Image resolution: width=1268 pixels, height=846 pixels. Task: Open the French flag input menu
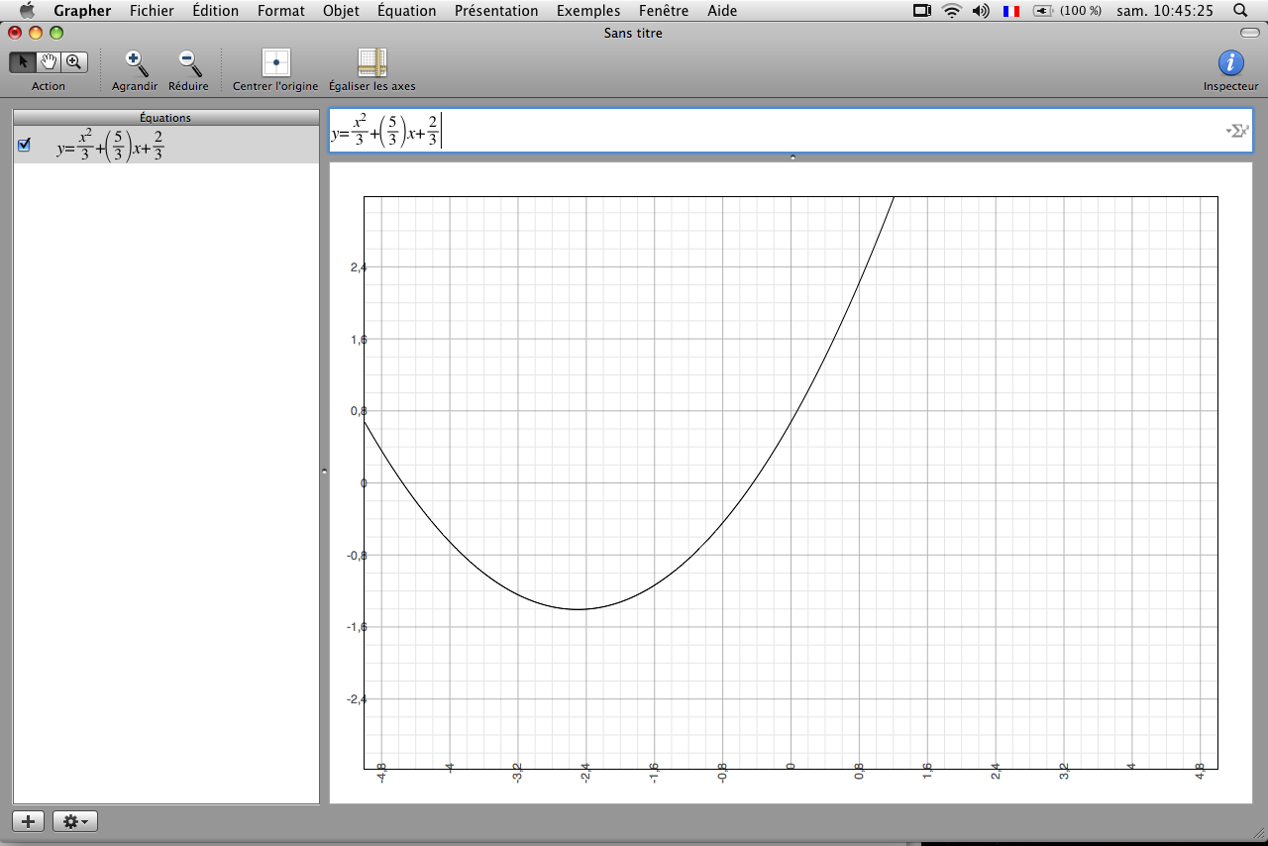(x=1011, y=11)
